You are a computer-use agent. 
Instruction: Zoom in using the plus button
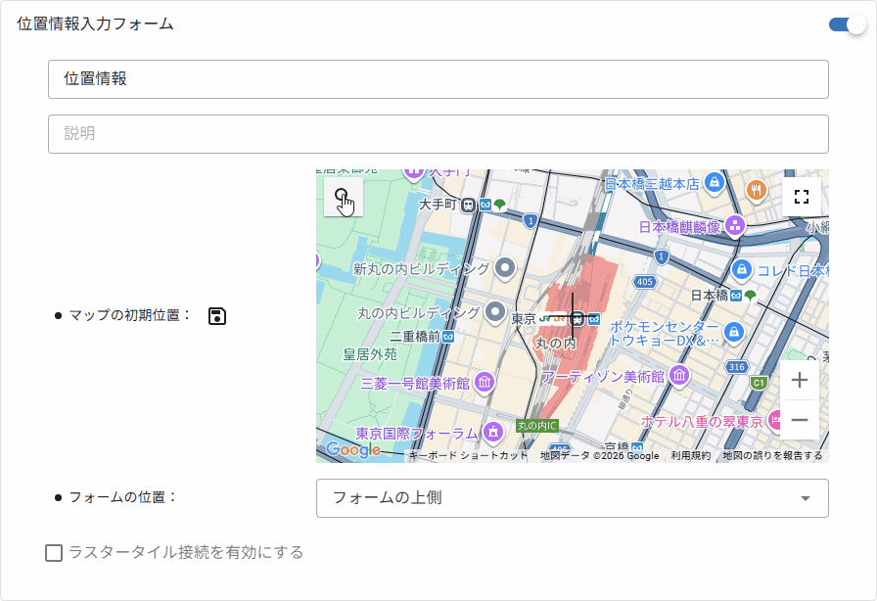[x=800, y=380]
